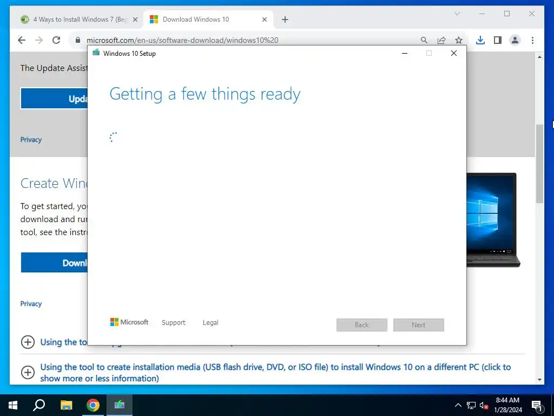The height and width of the screenshot is (416, 554).
Task: Open Chrome's three-dot menu
Action: click(x=532, y=40)
